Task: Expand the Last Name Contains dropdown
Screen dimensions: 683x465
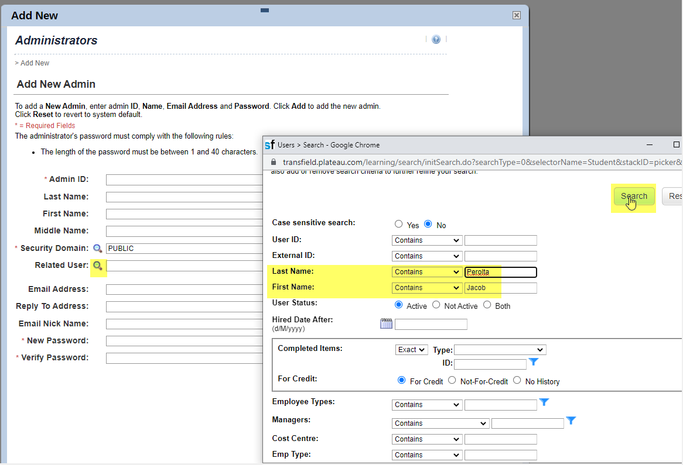Action: (x=426, y=272)
